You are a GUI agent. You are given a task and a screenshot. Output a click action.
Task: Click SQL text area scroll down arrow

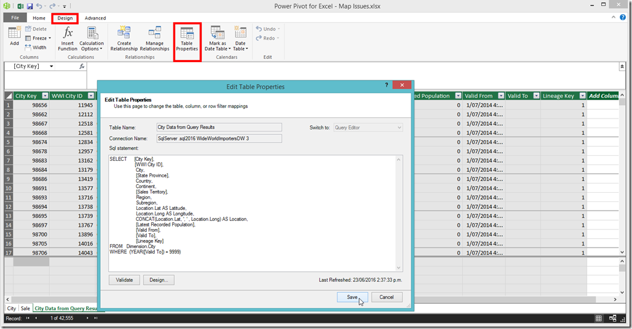coord(398,268)
